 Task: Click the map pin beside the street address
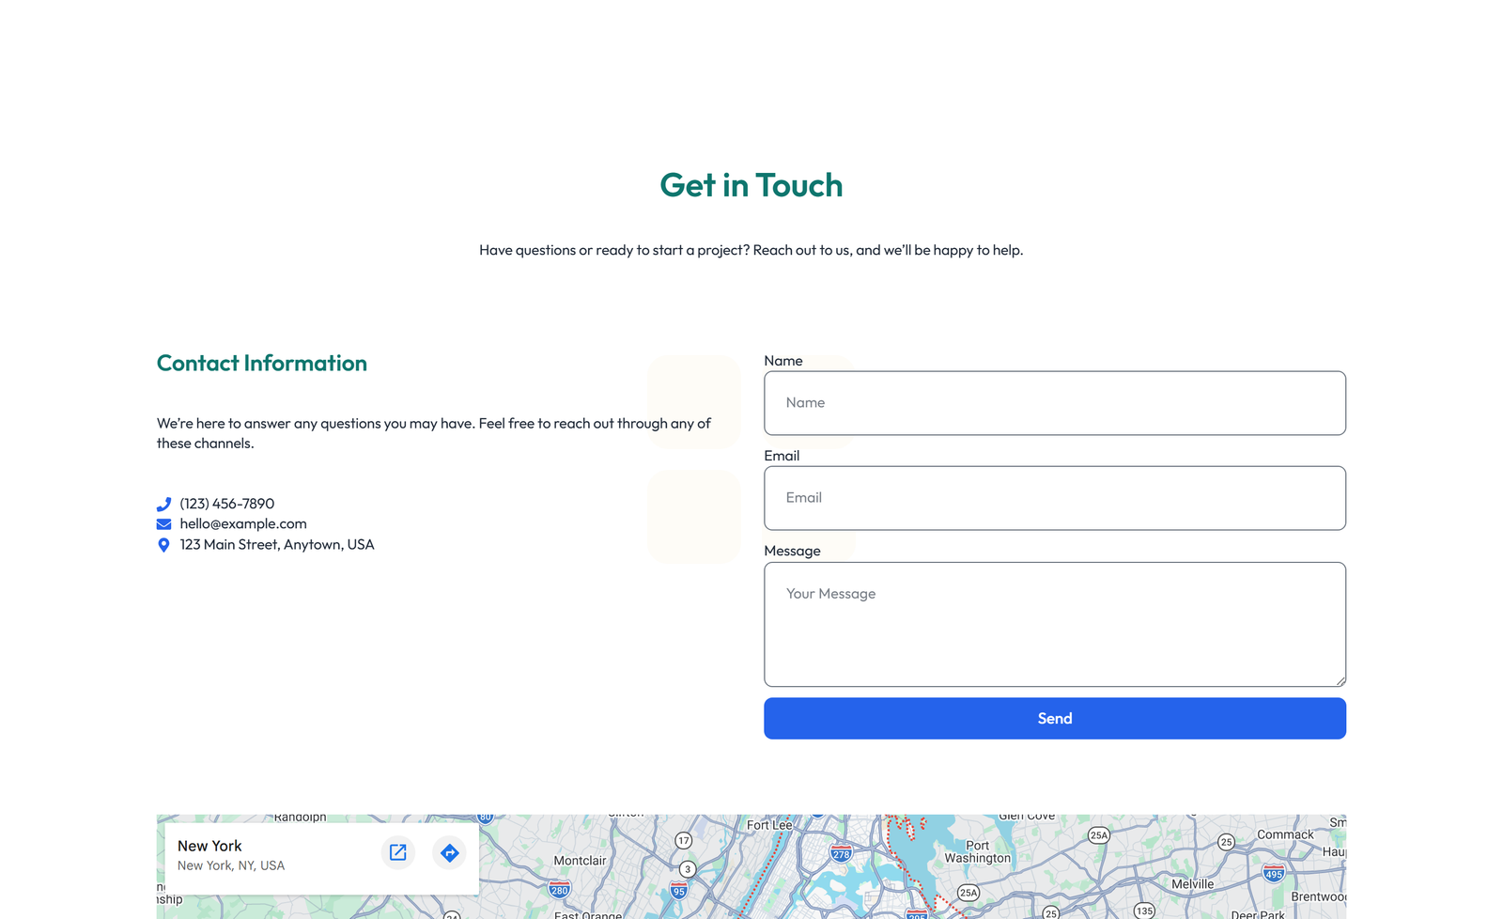pyautogui.click(x=163, y=544)
